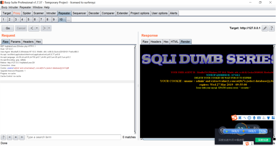Click the shield icon in accelerator popup

[x=222, y=131]
